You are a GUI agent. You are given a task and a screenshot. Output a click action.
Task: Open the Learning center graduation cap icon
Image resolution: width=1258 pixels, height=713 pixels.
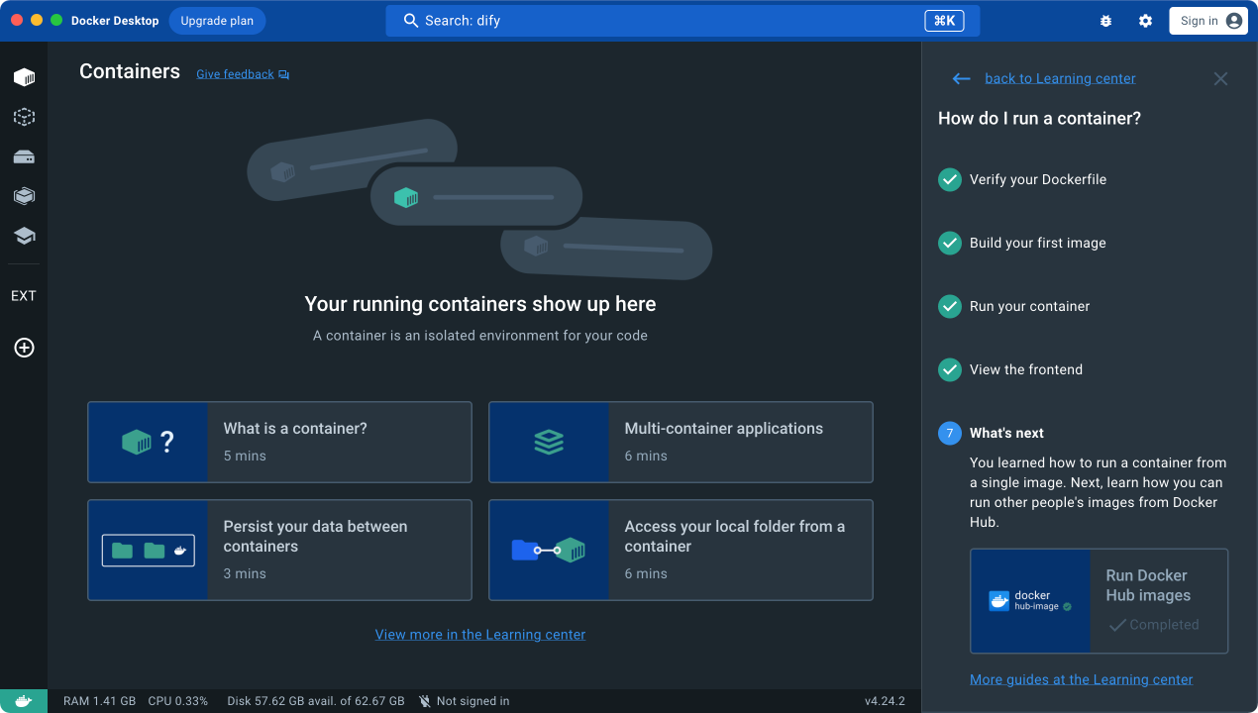pos(24,236)
